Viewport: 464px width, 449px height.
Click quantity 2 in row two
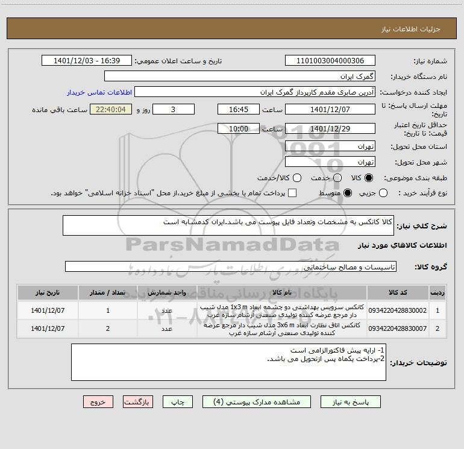point(108,328)
